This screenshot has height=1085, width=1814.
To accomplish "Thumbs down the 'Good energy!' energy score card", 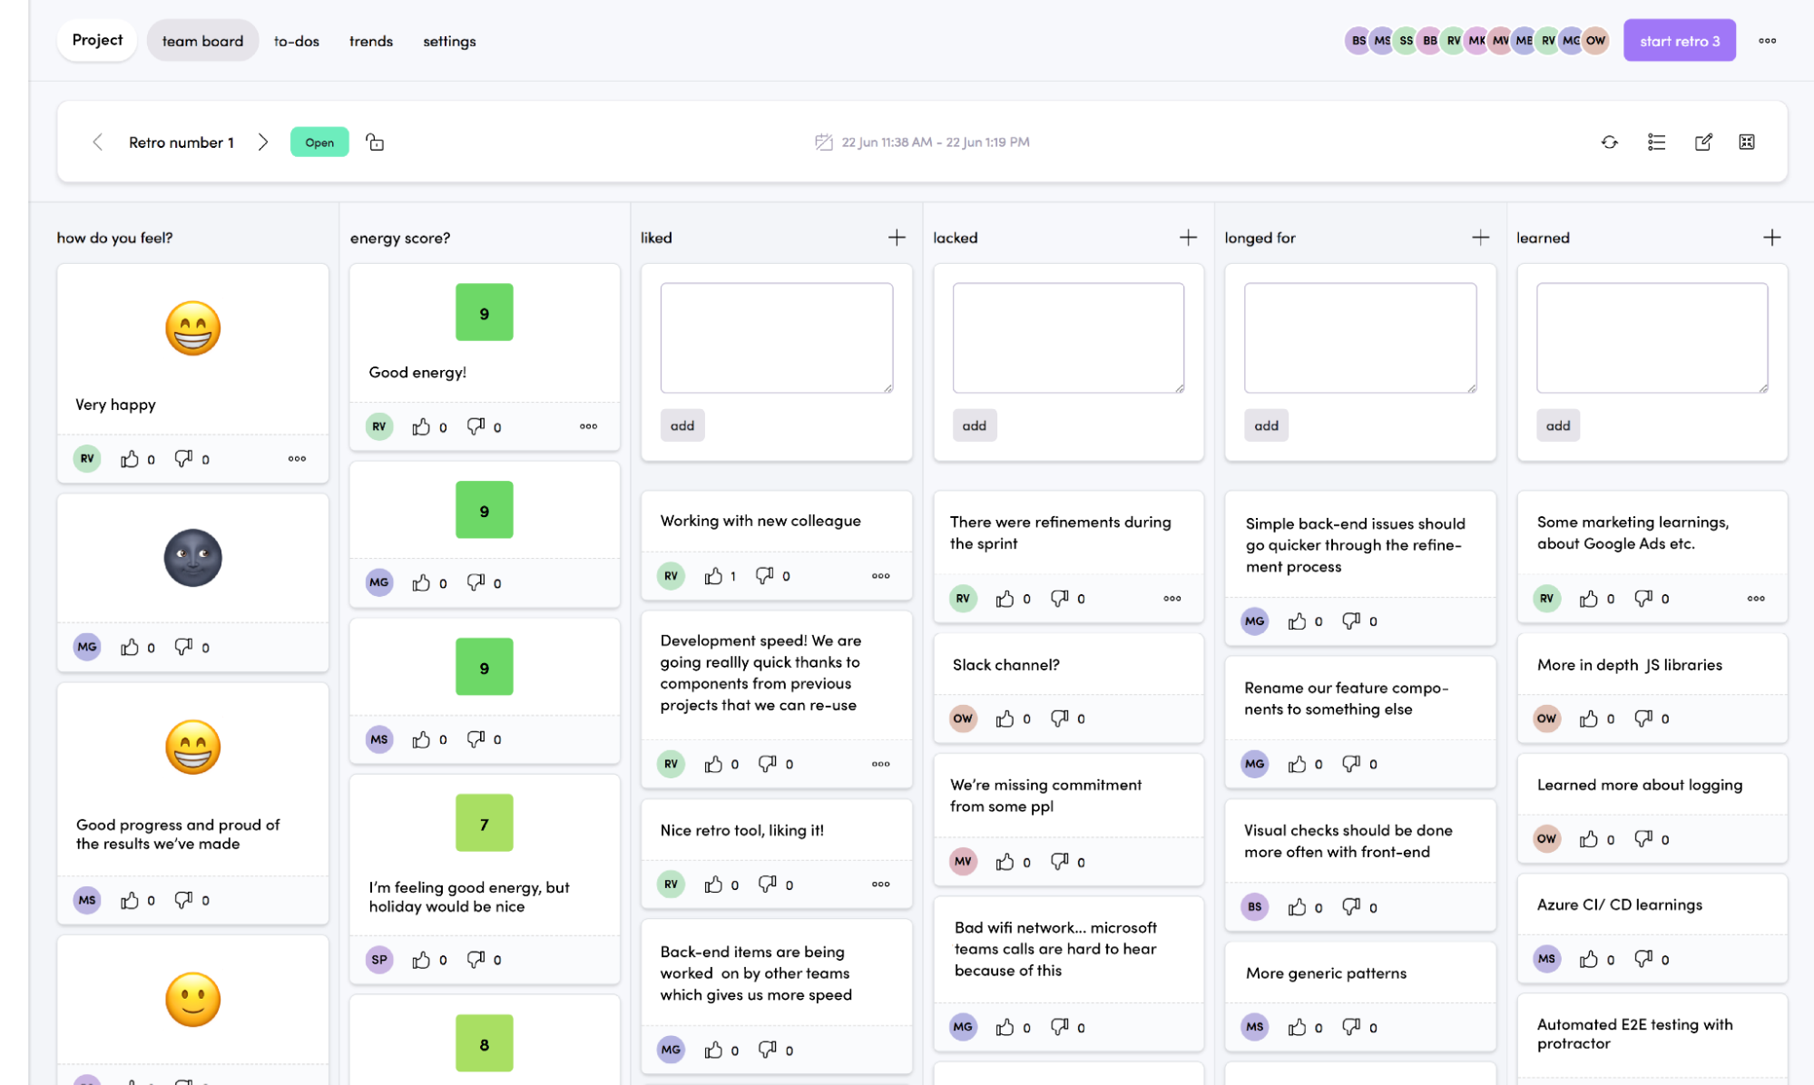I will click(476, 425).
